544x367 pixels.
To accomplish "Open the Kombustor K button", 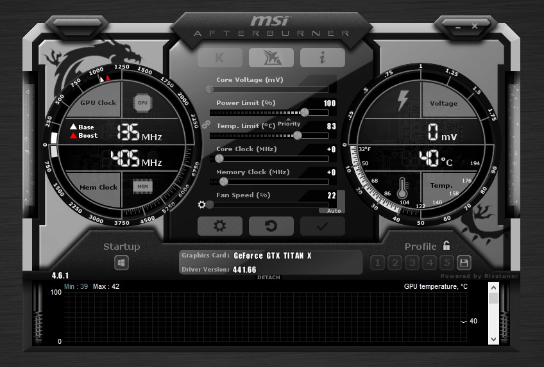I will 220,58.
